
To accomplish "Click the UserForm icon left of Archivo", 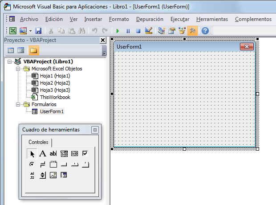I will click(x=12, y=19).
